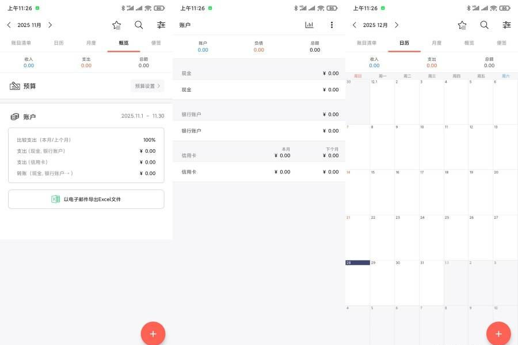The image size is (518, 345).
Task: Tap the 转账（现金, 银行账户→）row
Action: click(x=86, y=173)
